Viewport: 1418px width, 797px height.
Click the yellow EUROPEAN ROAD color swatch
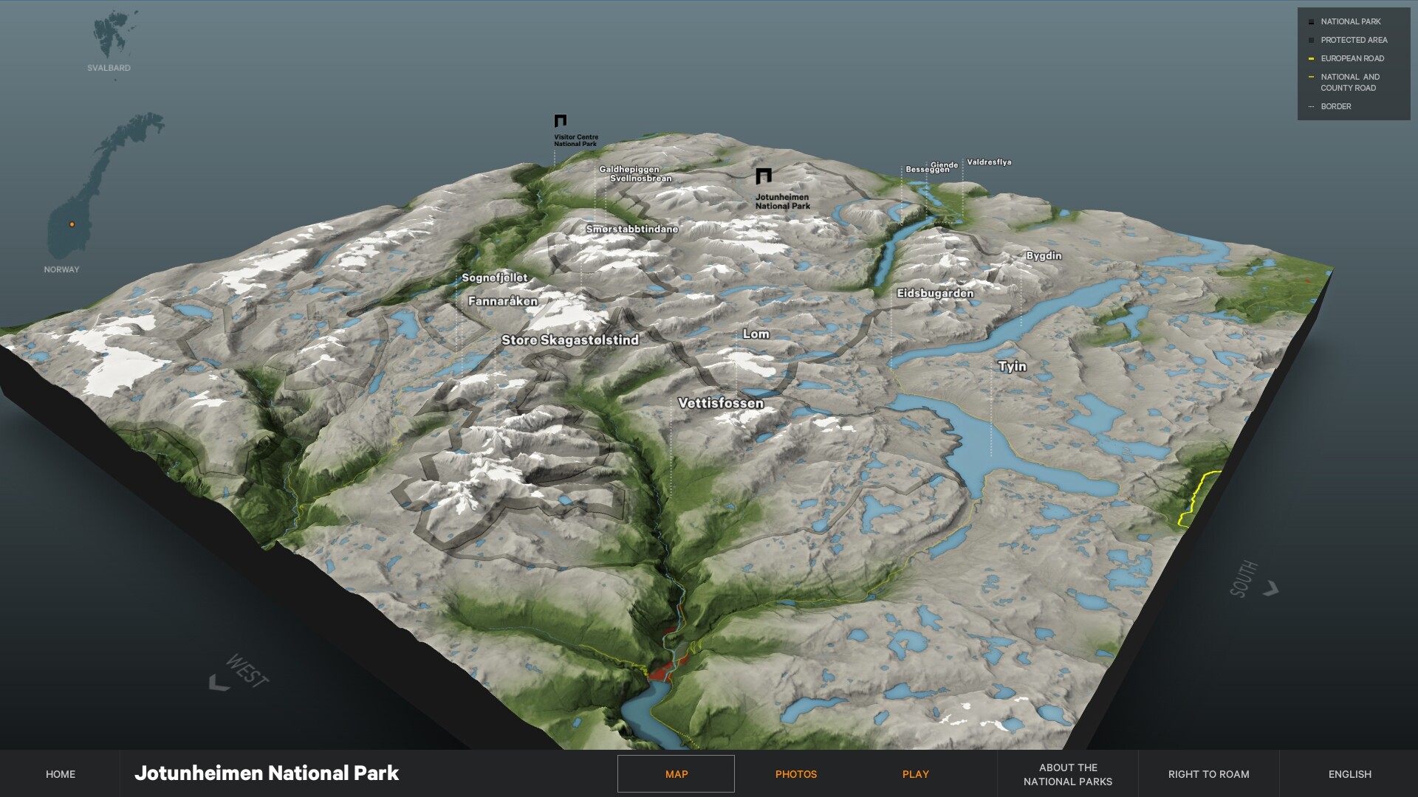point(1311,59)
